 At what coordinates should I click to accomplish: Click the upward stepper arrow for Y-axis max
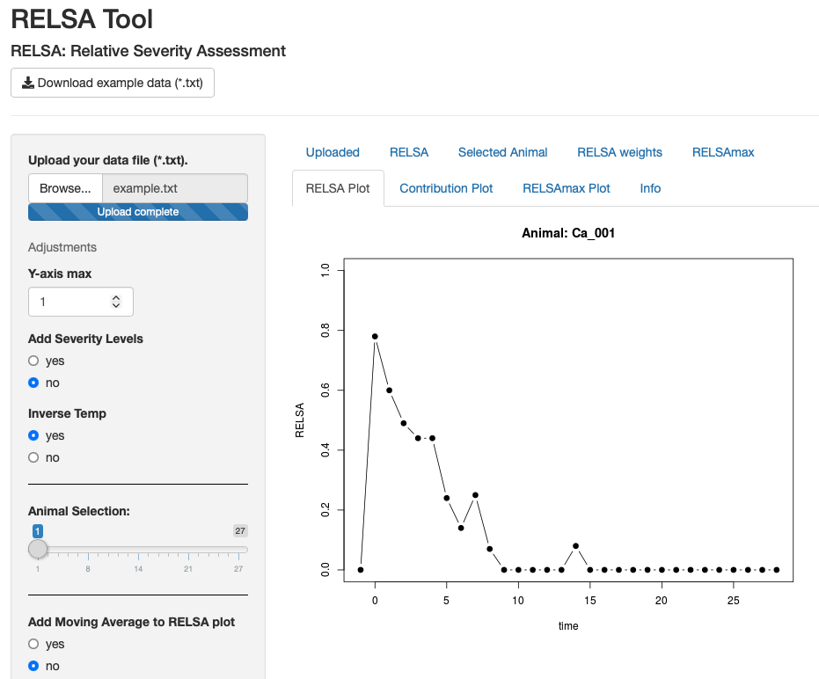pos(115,296)
